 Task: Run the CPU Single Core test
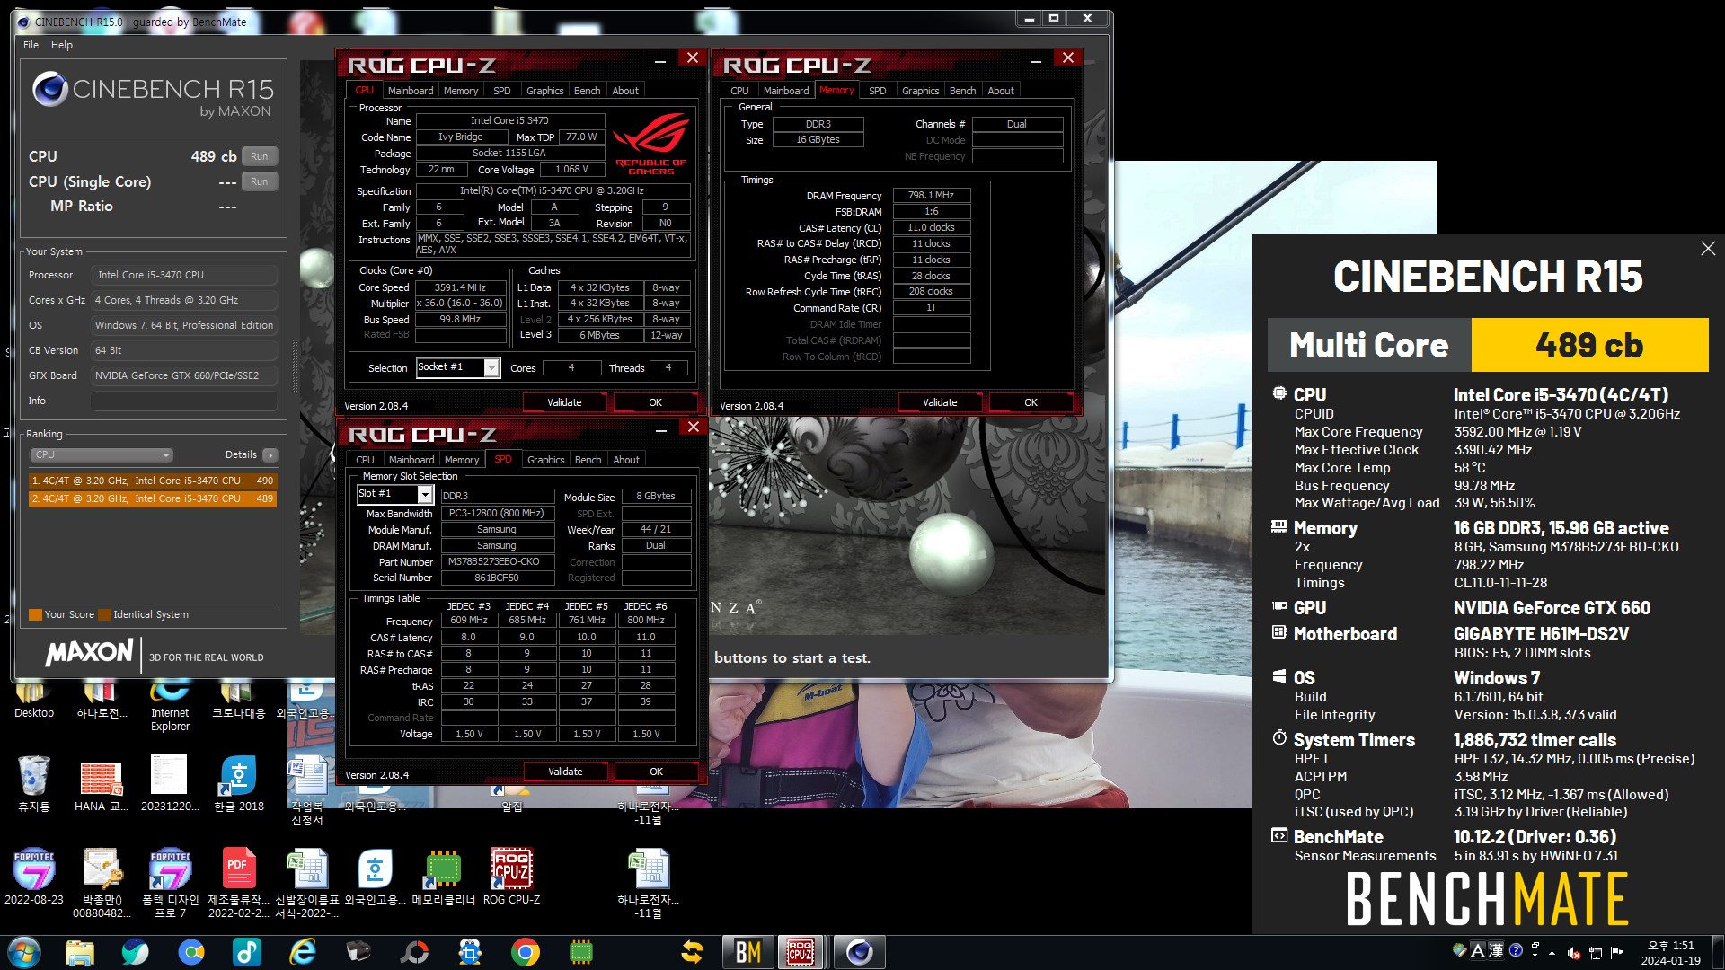259,181
